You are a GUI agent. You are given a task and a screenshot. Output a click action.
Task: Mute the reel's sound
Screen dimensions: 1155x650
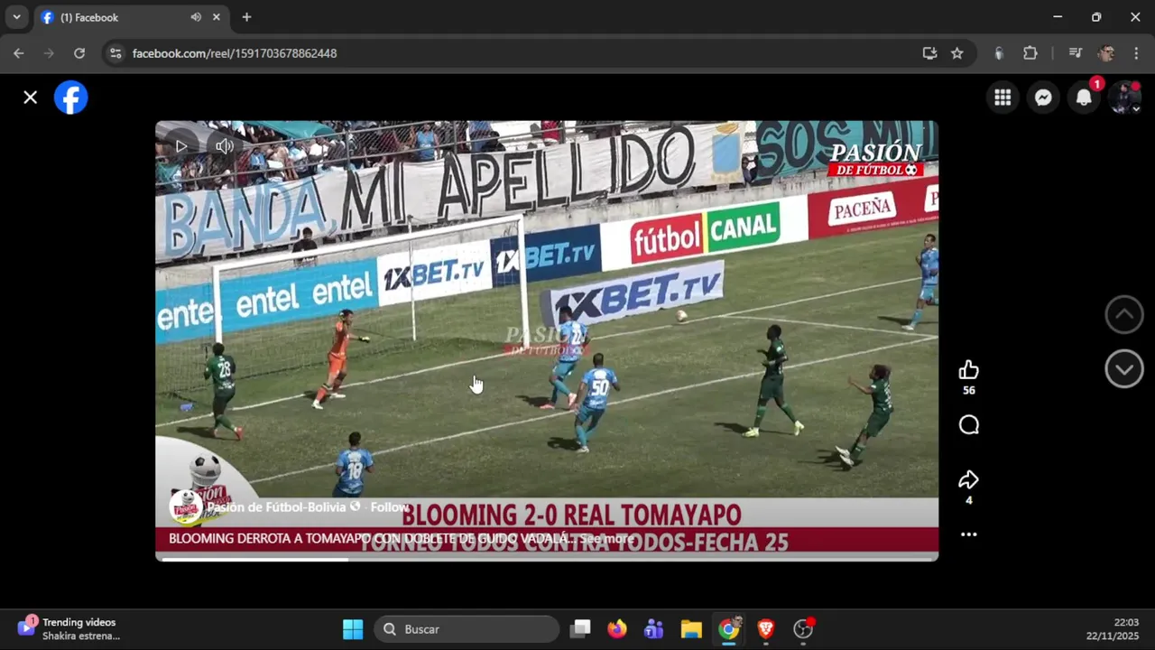tap(225, 146)
